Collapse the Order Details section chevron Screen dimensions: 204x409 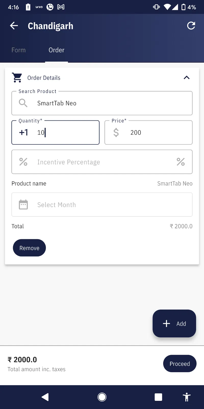187,78
